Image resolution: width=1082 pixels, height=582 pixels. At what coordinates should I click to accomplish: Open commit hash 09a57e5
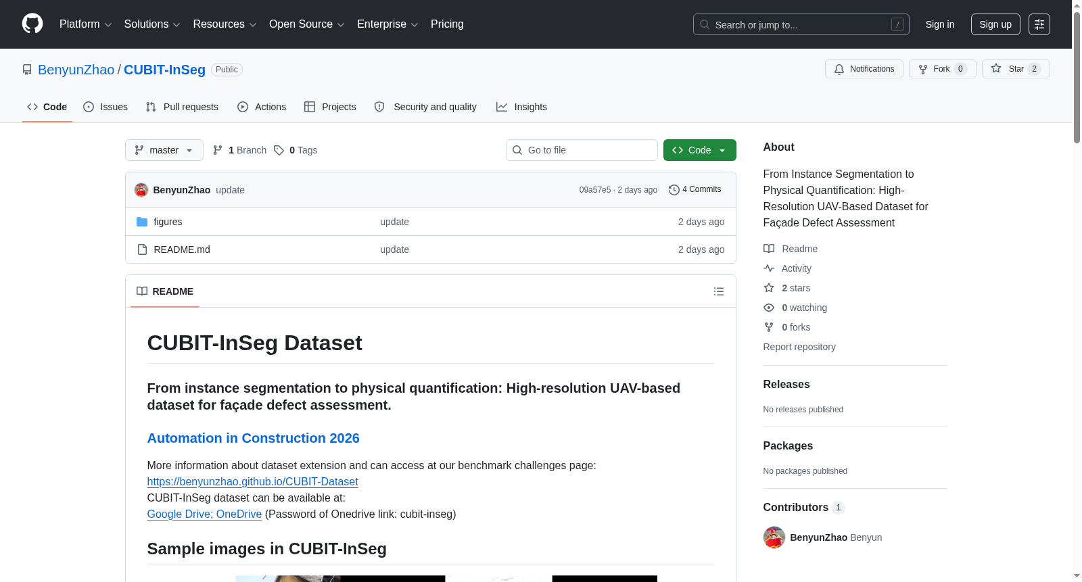pyautogui.click(x=594, y=190)
